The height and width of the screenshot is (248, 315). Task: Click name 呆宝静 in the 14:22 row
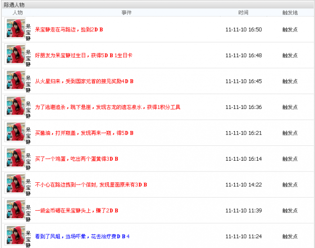pos(28,188)
